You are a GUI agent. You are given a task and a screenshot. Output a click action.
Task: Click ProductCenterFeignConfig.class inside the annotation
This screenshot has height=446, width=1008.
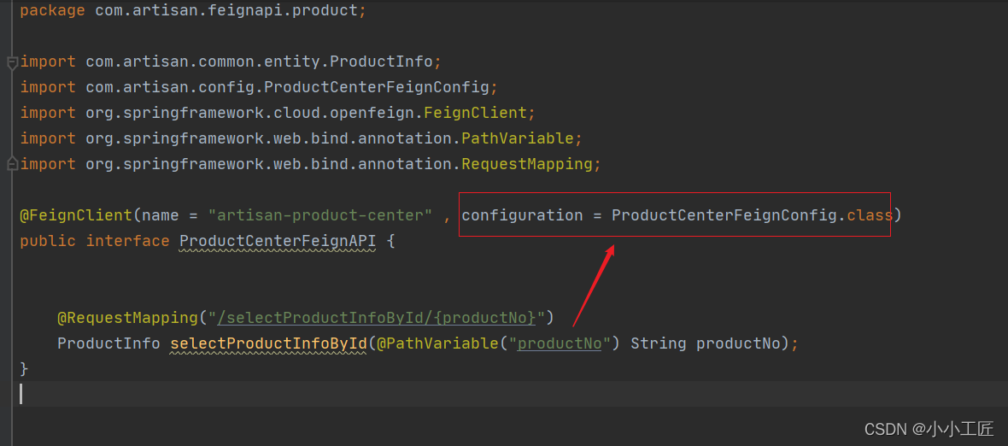pos(752,215)
